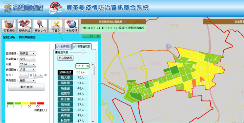Open the 日期種類 dropdown
Viewport: 244px width, 123px height.
(x=27, y=54)
